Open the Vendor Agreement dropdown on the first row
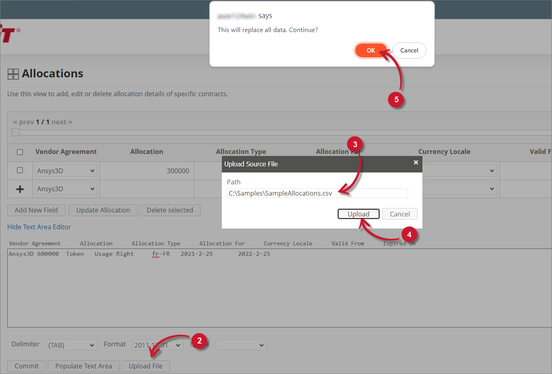The image size is (552, 374). [66, 170]
